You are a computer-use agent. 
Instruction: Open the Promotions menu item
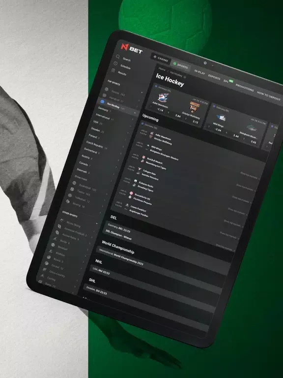pyautogui.click(x=245, y=87)
